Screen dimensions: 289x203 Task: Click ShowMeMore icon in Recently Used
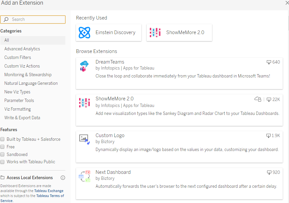(155, 32)
